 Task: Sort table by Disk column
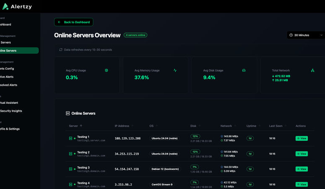pos(195,126)
